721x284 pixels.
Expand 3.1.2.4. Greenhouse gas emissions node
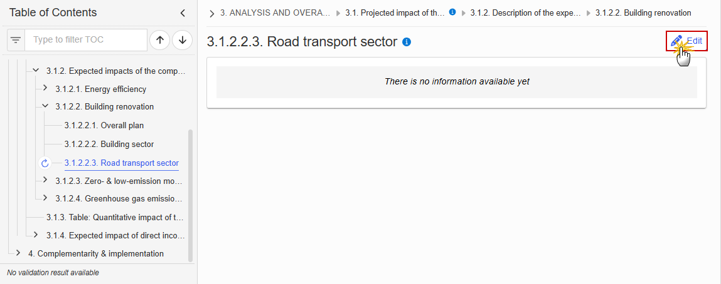tap(45, 198)
